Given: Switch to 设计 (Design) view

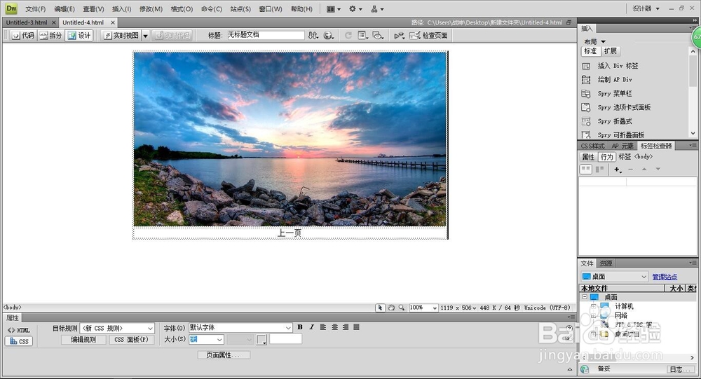Looking at the screenshot, I should point(79,35).
